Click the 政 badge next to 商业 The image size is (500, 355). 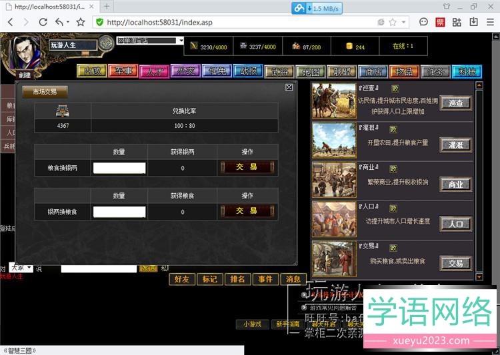[393, 169]
